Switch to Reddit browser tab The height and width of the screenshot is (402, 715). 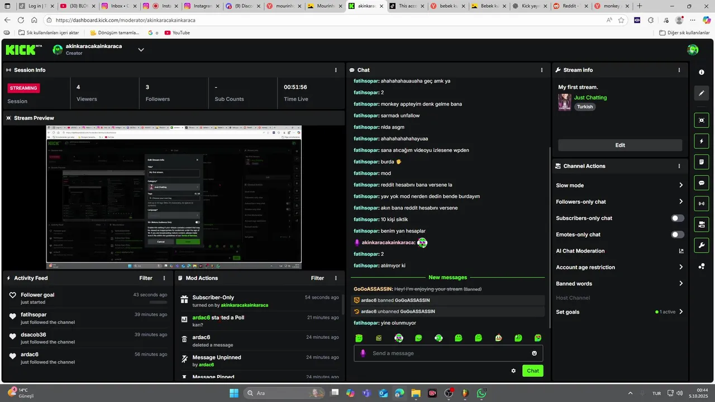570,6
